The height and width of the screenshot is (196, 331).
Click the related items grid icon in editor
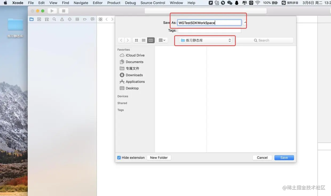(x=100, y=19)
